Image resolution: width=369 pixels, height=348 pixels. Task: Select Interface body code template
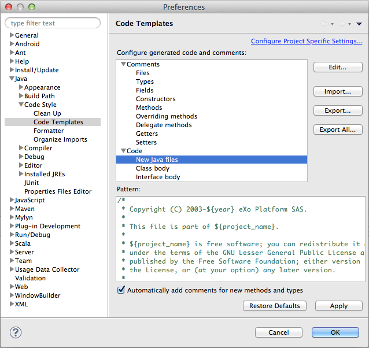[x=158, y=177]
